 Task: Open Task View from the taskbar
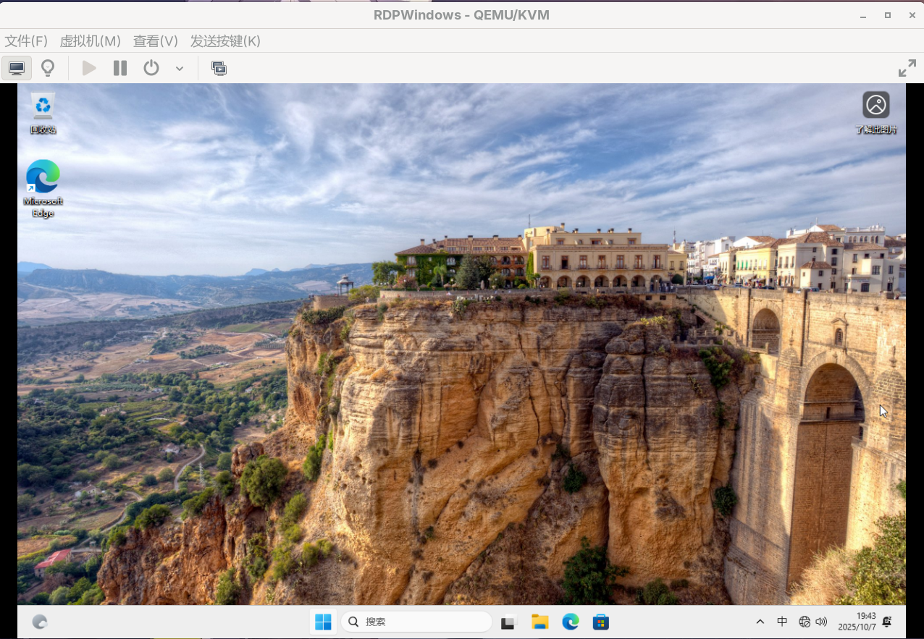[x=509, y=622]
